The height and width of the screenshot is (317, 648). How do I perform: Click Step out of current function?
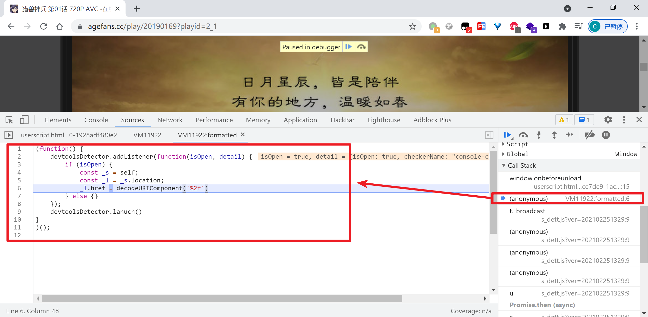coord(554,135)
